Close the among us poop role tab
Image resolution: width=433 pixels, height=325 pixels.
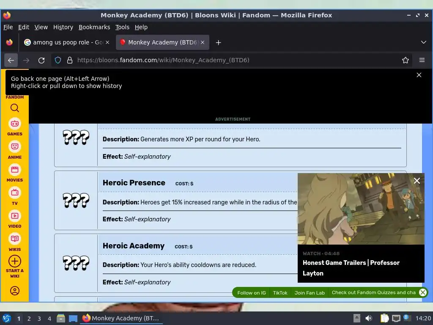[x=107, y=42]
